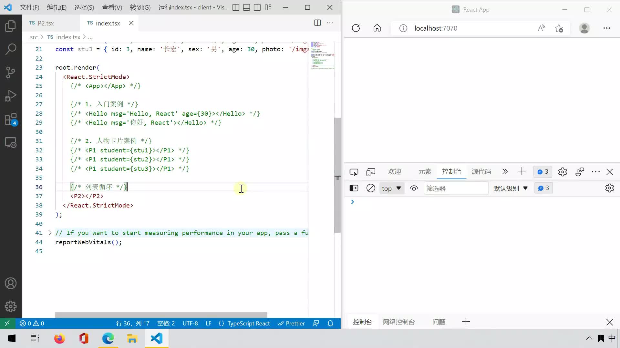Toggle the bottom panel layout button
The width and height of the screenshot is (620, 348).
pyautogui.click(x=246, y=7)
